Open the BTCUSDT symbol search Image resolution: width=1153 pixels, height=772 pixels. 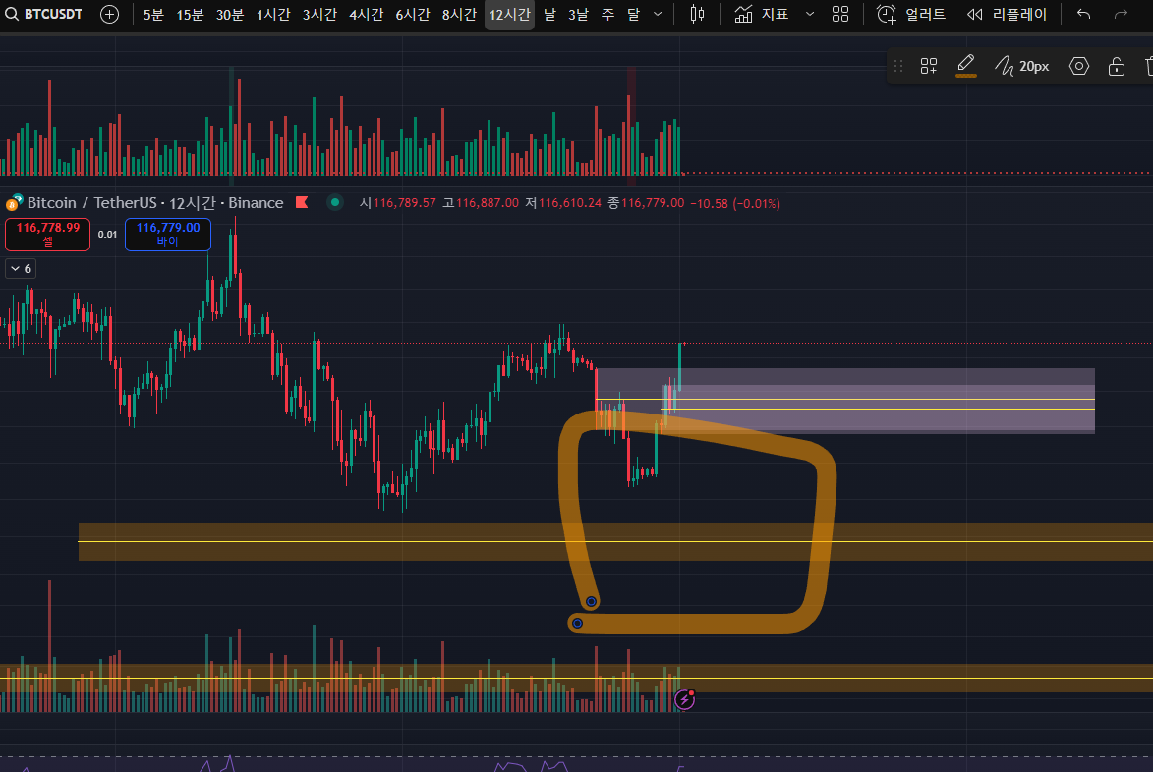tap(44, 14)
